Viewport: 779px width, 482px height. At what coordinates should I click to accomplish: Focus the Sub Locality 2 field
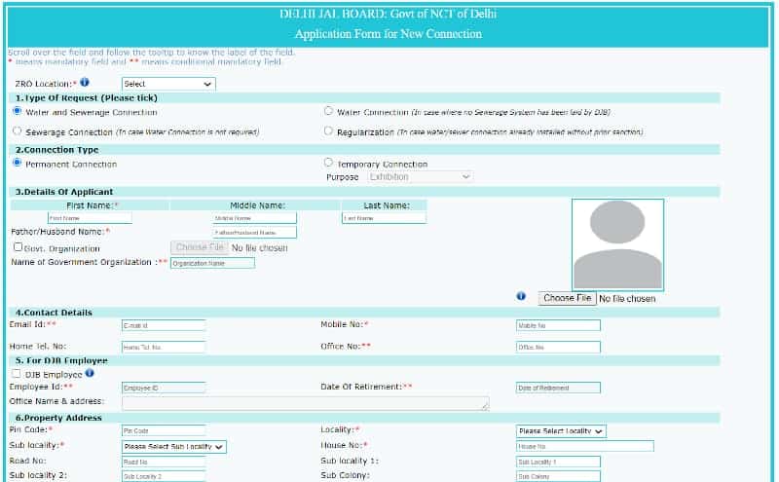tap(164, 476)
